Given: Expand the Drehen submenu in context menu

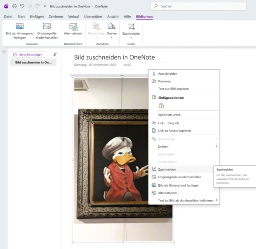Looking at the screenshot, I should (x=184, y=147).
